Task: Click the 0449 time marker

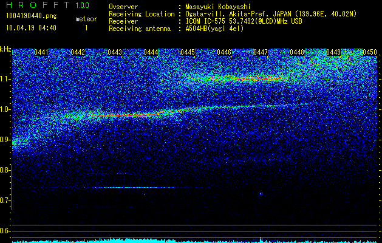Action: pos(333,52)
